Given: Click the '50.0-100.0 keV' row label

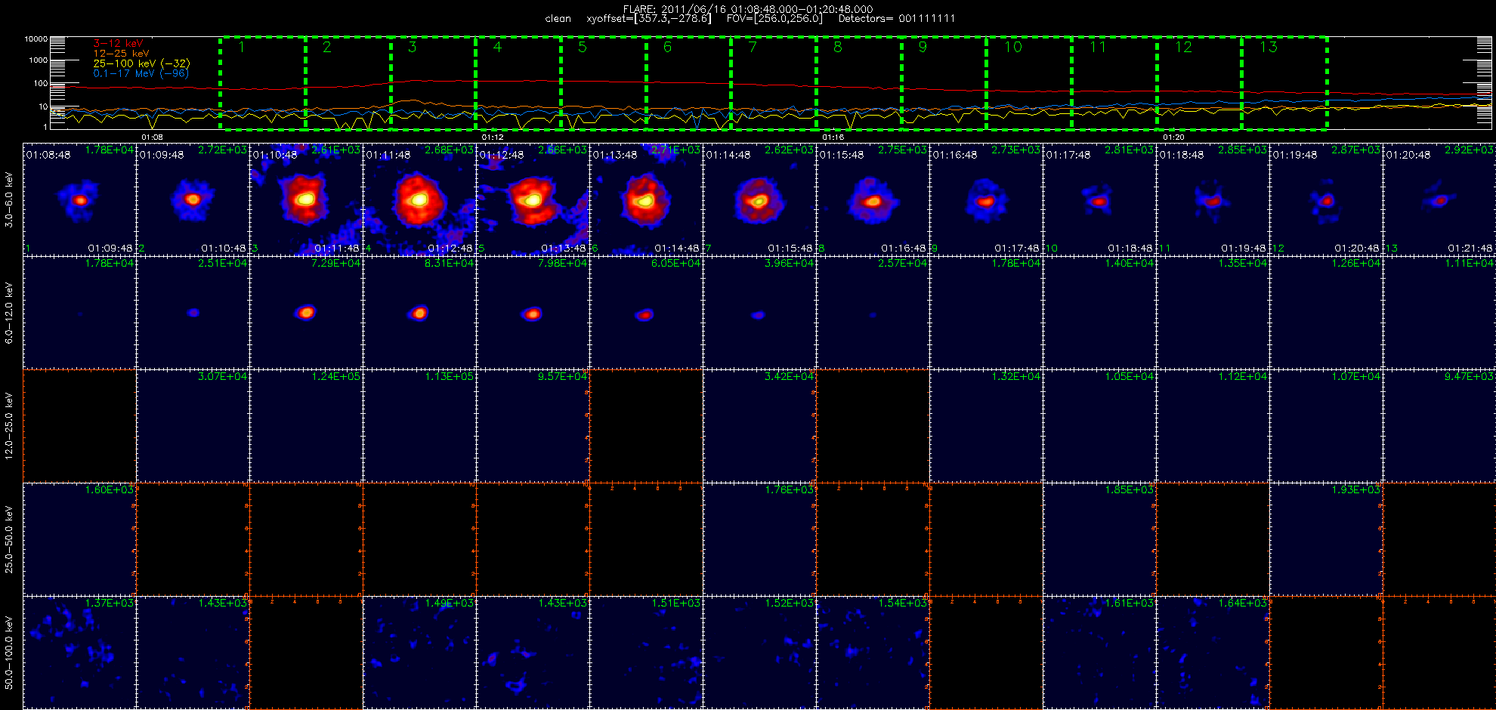Looking at the screenshot, I should [9, 653].
